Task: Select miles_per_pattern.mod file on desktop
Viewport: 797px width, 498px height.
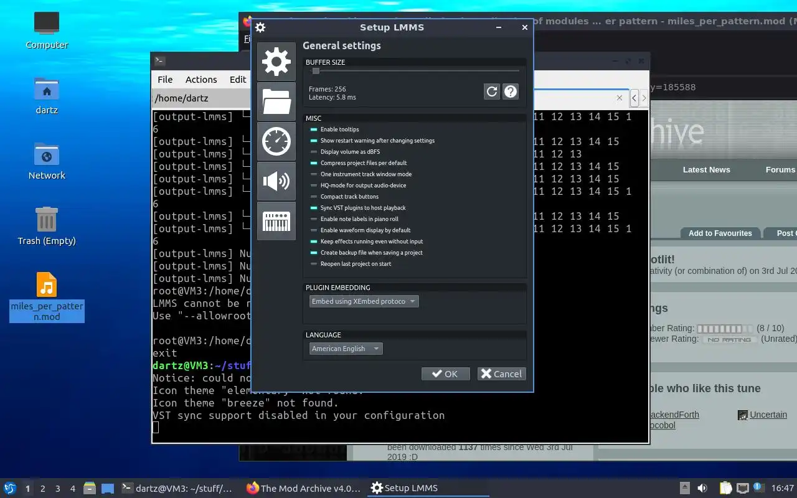Action: tap(47, 296)
